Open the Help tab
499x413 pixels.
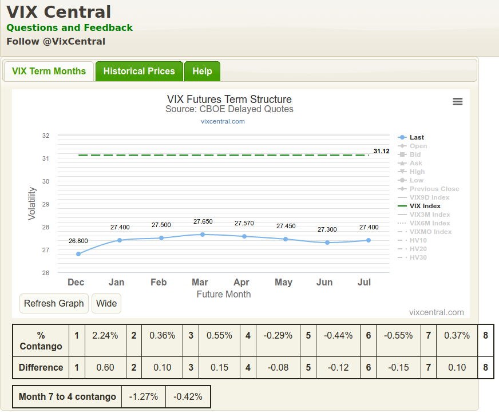tap(202, 72)
